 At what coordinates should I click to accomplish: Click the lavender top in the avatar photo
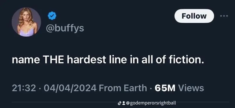27,33
